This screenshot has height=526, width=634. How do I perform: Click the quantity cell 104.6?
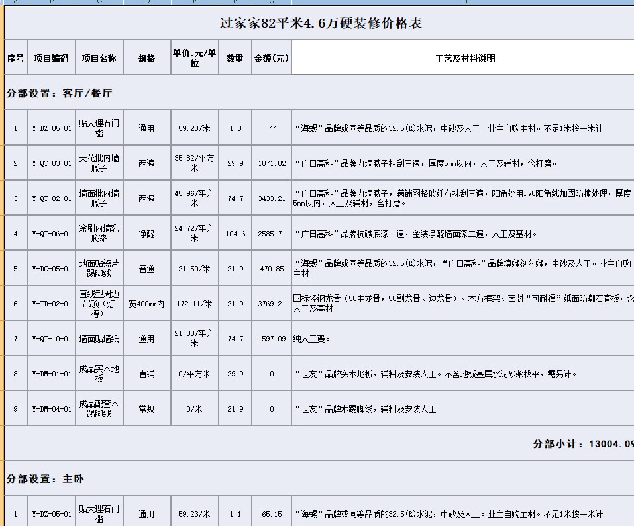pyautogui.click(x=235, y=234)
